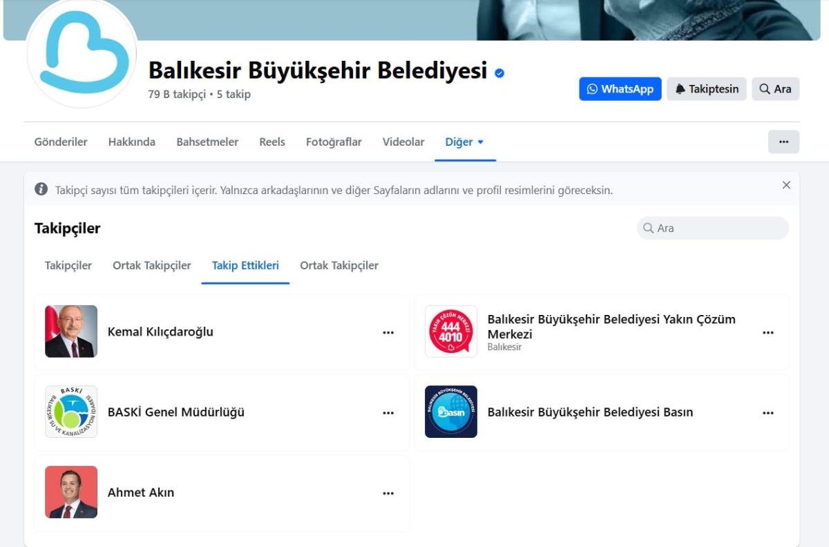
Task: Open options for Belediyesi Basın page
Action: pyautogui.click(x=768, y=413)
